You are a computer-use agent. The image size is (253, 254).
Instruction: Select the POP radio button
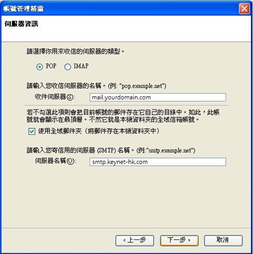tap(40, 67)
